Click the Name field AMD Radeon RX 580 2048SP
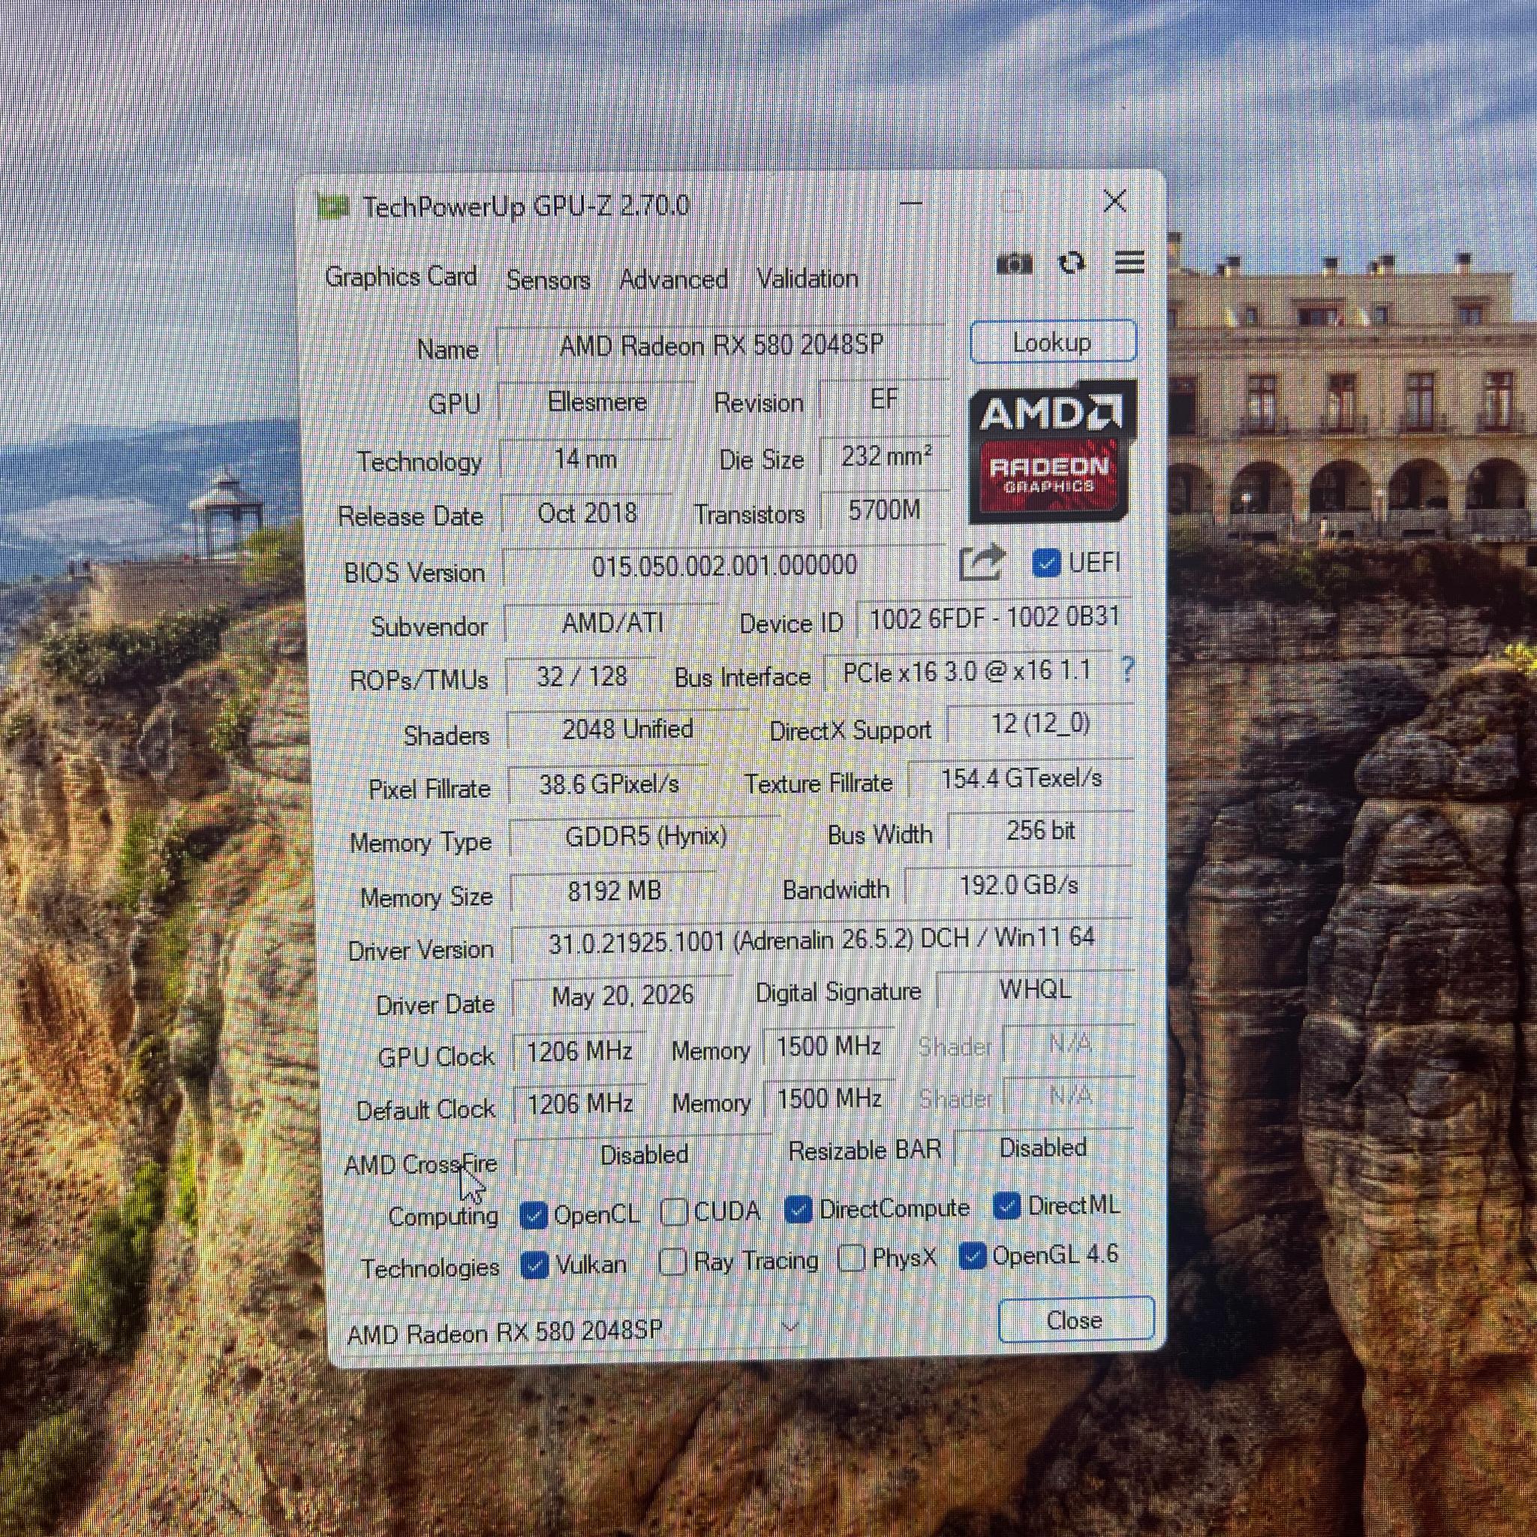This screenshot has height=1537, width=1537. pyautogui.click(x=721, y=346)
